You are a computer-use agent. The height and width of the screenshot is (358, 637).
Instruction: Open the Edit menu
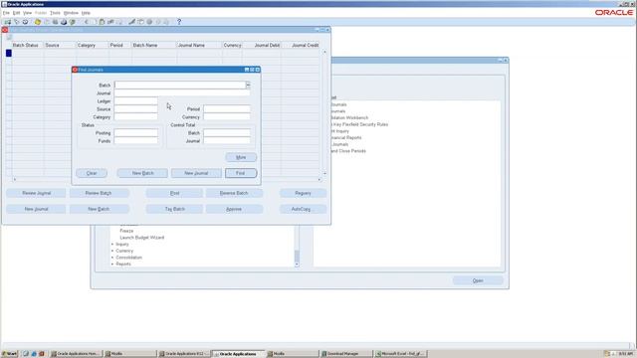(16, 13)
